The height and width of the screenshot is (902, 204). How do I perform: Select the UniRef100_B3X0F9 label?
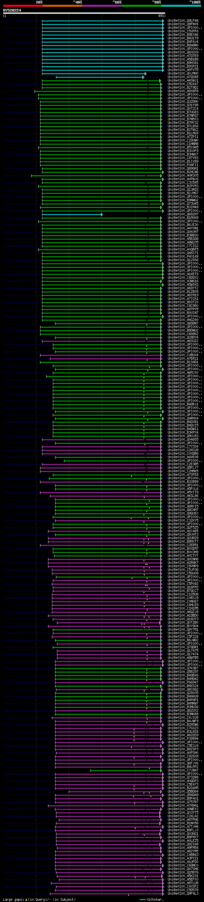pos(183,151)
